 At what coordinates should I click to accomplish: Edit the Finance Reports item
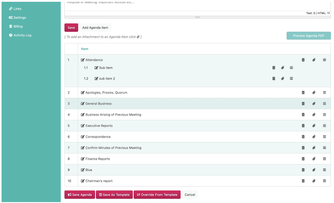(83, 159)
